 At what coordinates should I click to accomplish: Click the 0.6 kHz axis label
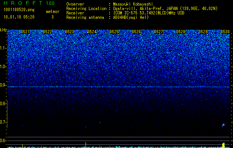3,141
